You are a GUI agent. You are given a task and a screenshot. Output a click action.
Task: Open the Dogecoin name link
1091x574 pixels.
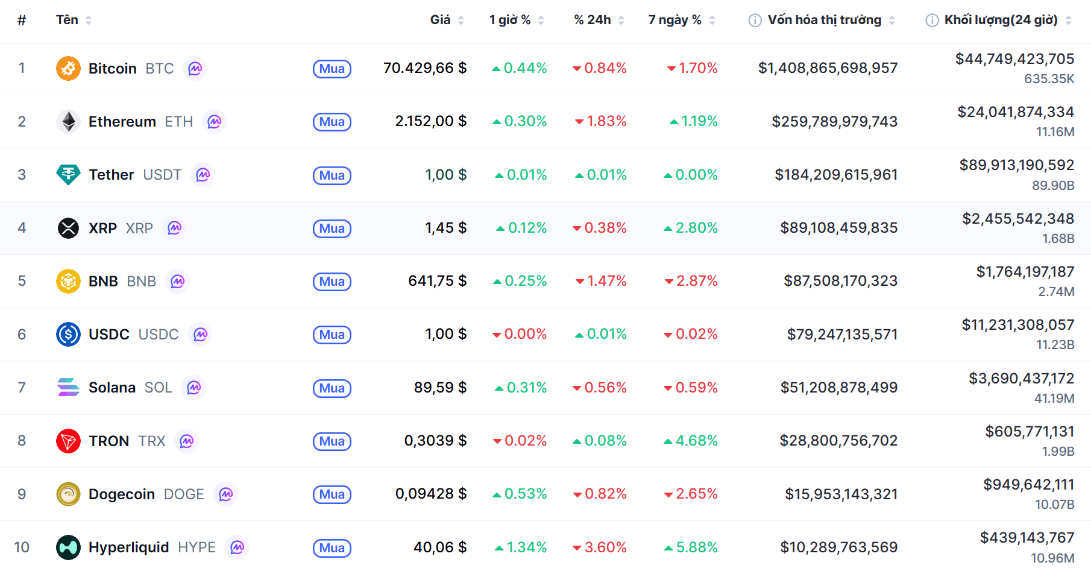click(122, 494)
